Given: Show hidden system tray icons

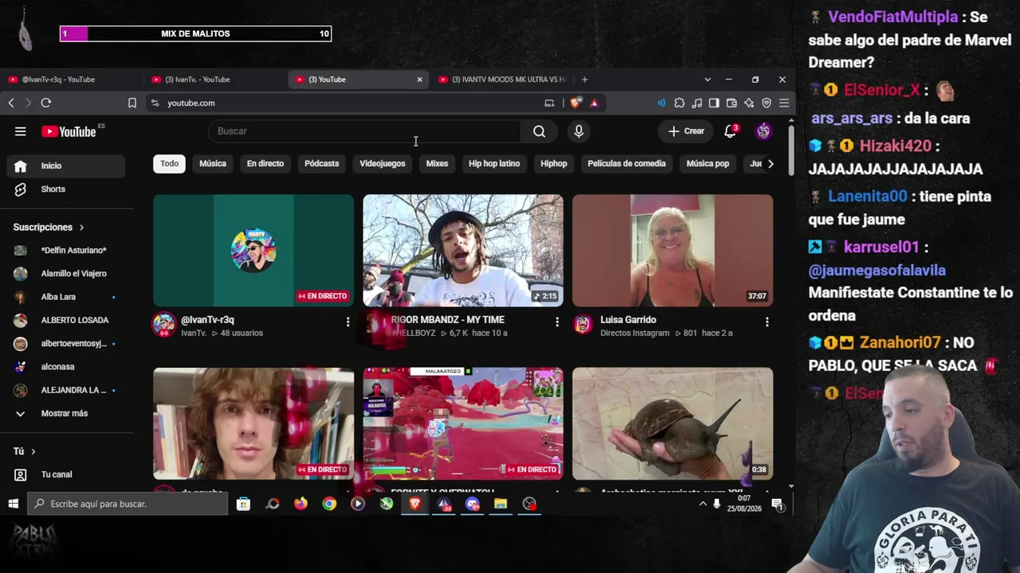Looking at the screenshot, I should 702,504.
